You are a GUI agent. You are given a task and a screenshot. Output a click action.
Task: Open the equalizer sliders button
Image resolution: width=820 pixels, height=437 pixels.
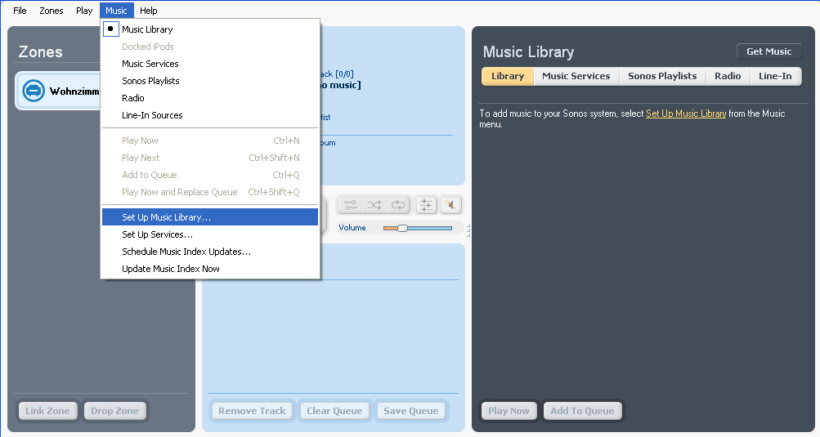pos(426,206)
